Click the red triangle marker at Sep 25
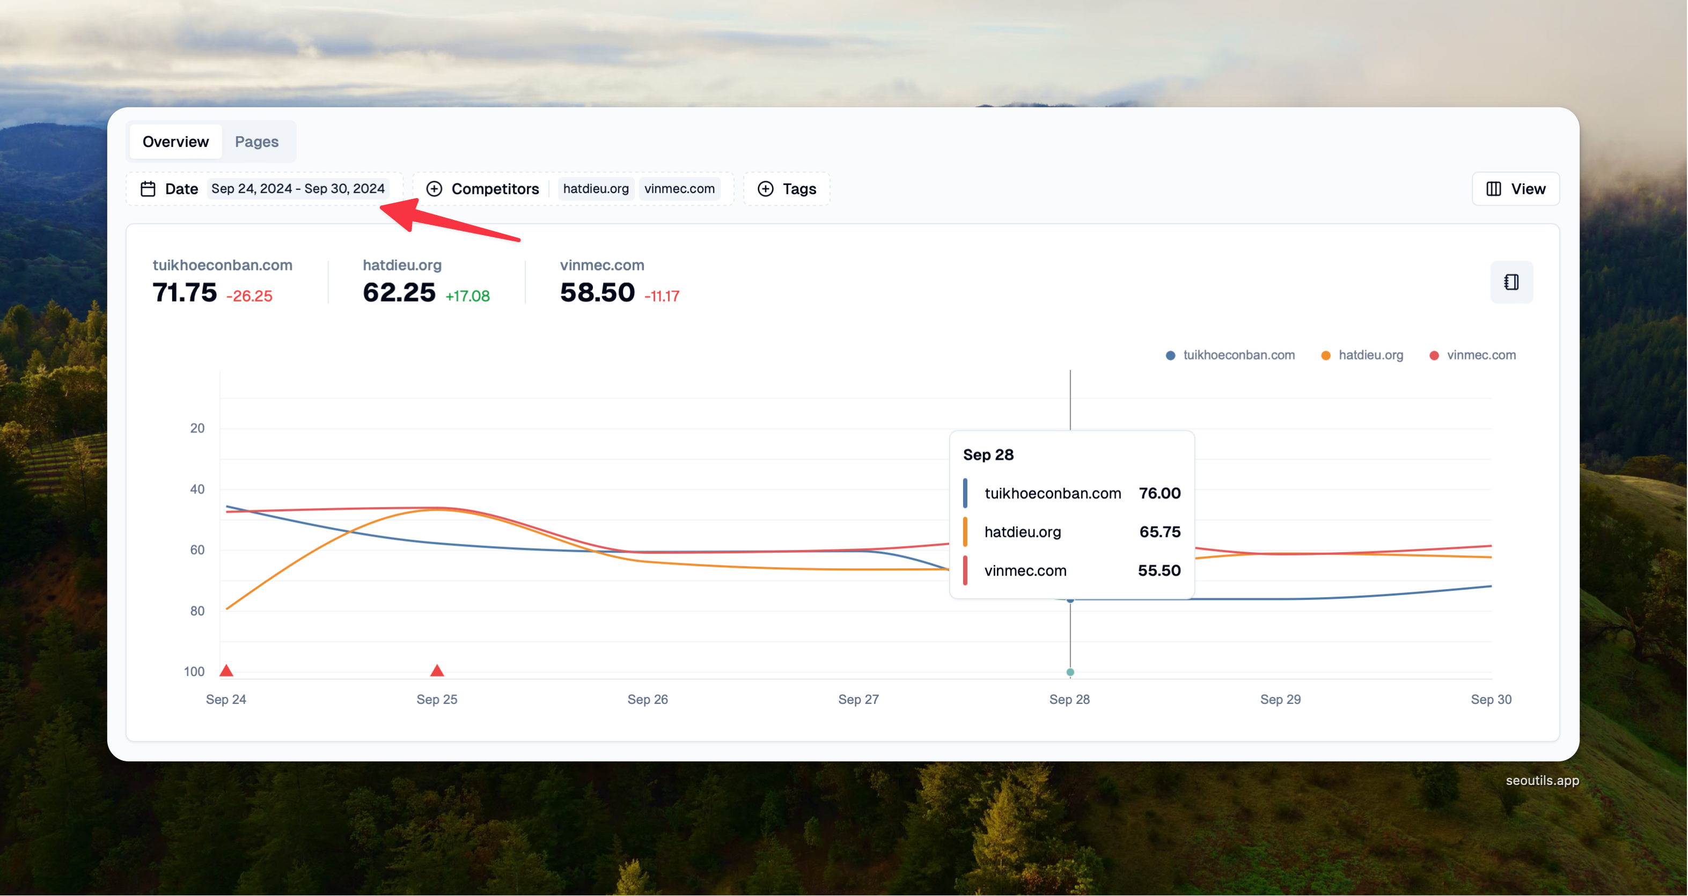The image size is (1688, 896). point(437,670)
